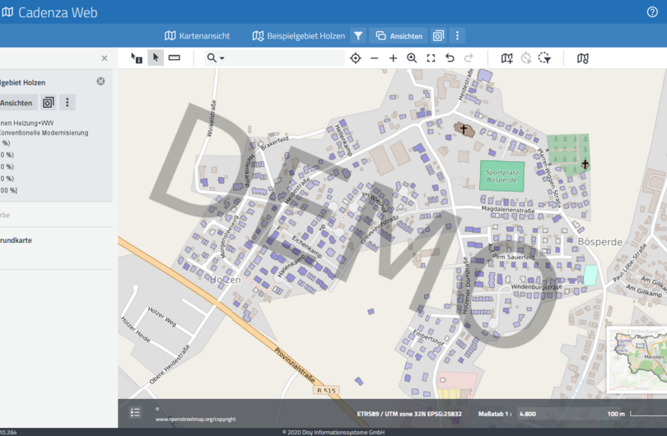Click the Eichenkamp street label
This screenshot has width=667, height=436.
coord(306,248)
